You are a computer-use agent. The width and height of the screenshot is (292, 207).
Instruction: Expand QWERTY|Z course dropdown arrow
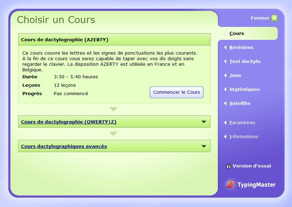click(x=204, y=122)
